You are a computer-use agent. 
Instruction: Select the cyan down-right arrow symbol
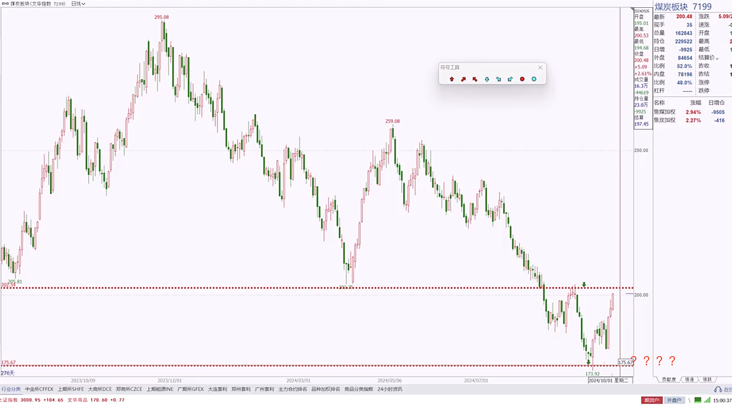point(498,79)
